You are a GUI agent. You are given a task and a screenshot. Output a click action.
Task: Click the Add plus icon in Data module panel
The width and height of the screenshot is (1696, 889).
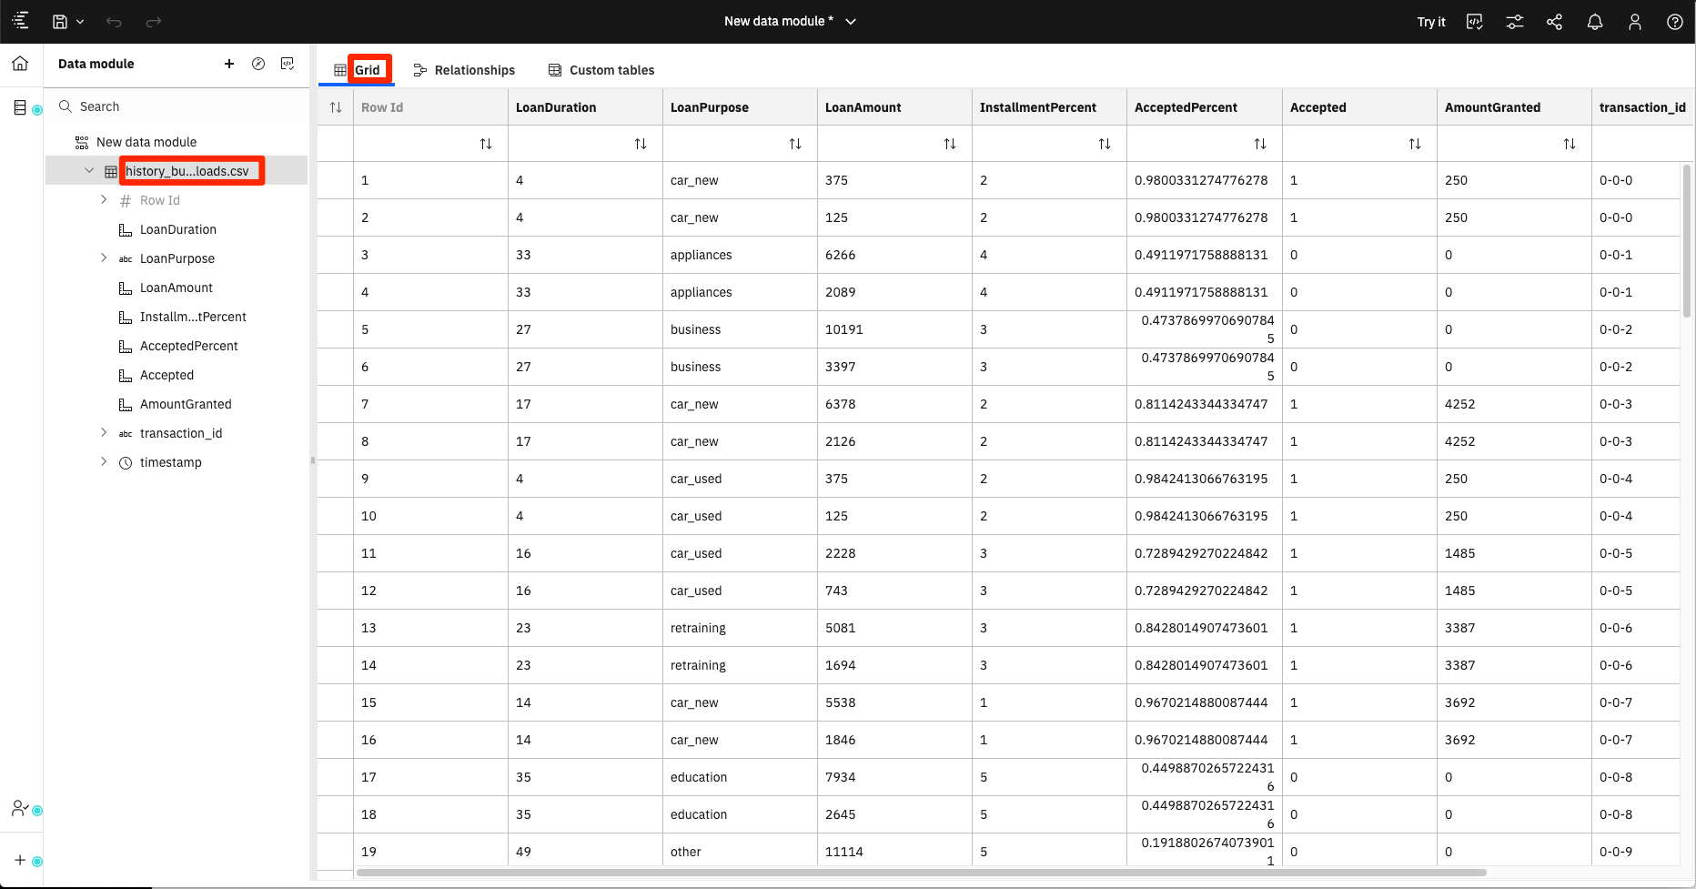click(x=229, y=64)
